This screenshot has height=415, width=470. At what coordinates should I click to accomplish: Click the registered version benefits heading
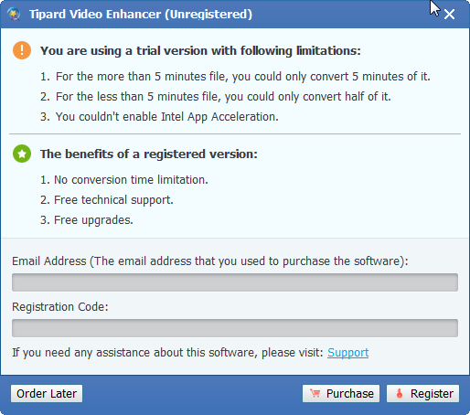149,154
